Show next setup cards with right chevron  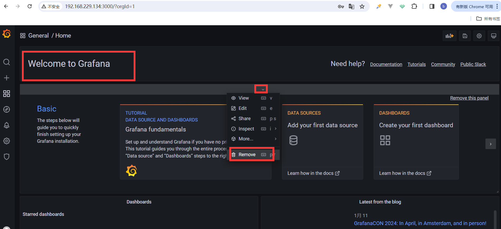pos(490,144)
